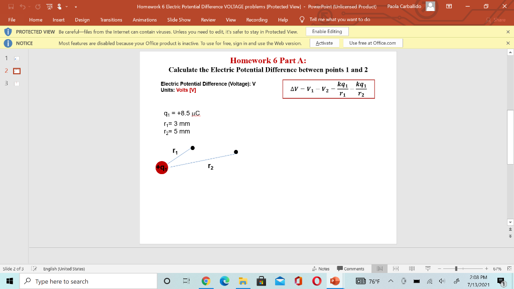
Task: Open the Undo dropdown arrow
Action: pyautogui.click(x=29, y=7)
